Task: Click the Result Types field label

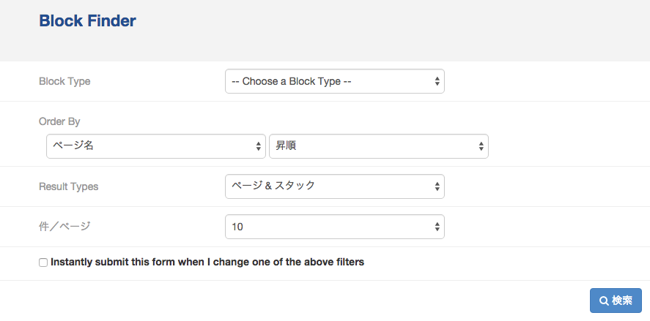Action: 68,186
